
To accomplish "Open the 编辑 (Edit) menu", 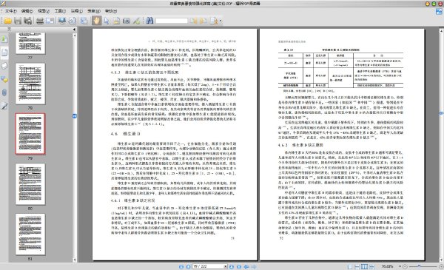I will coord(27,11).
